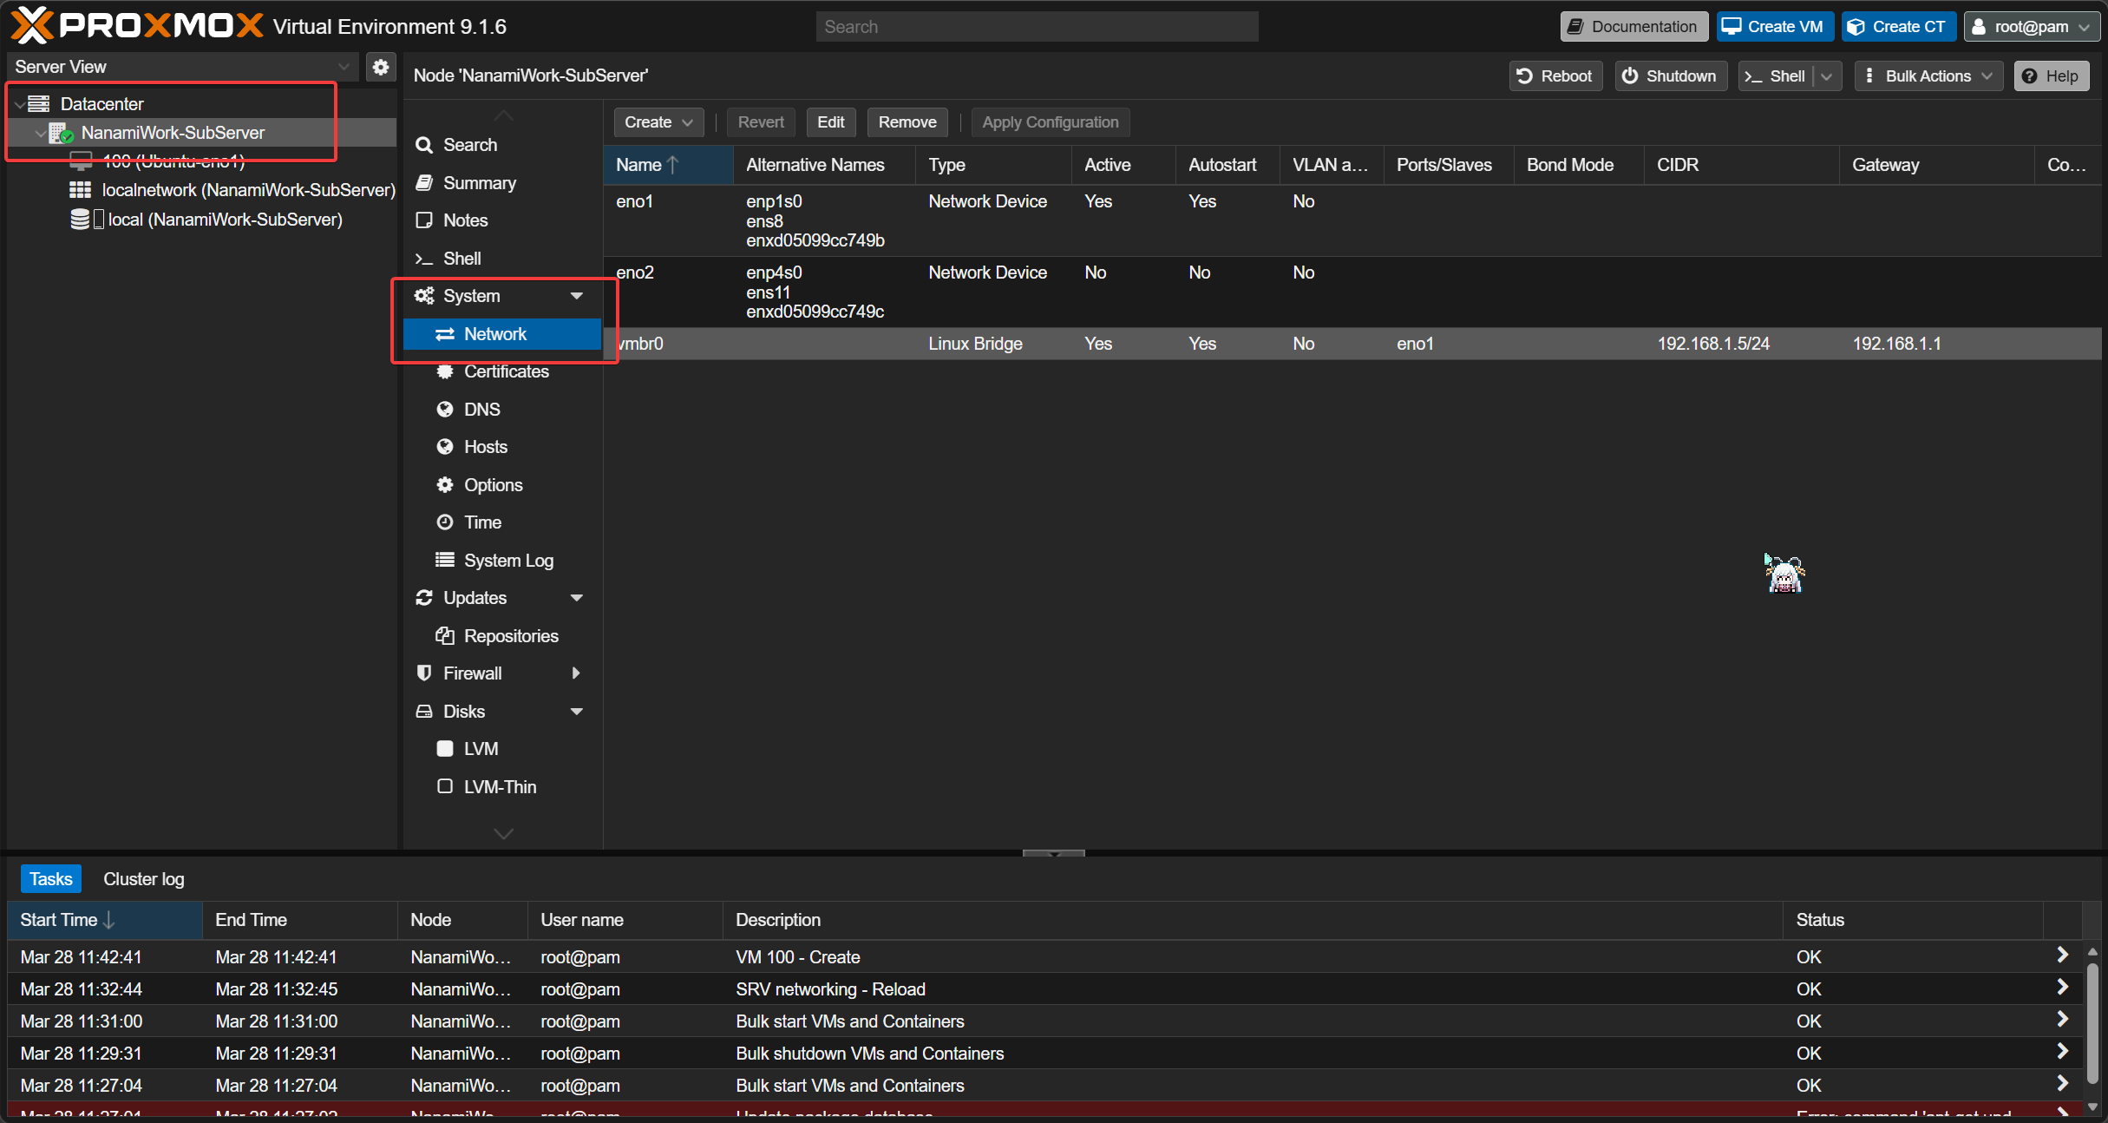Click the Hosts globe icon
Screen dimensions: 2108x1123
[445, 447]
